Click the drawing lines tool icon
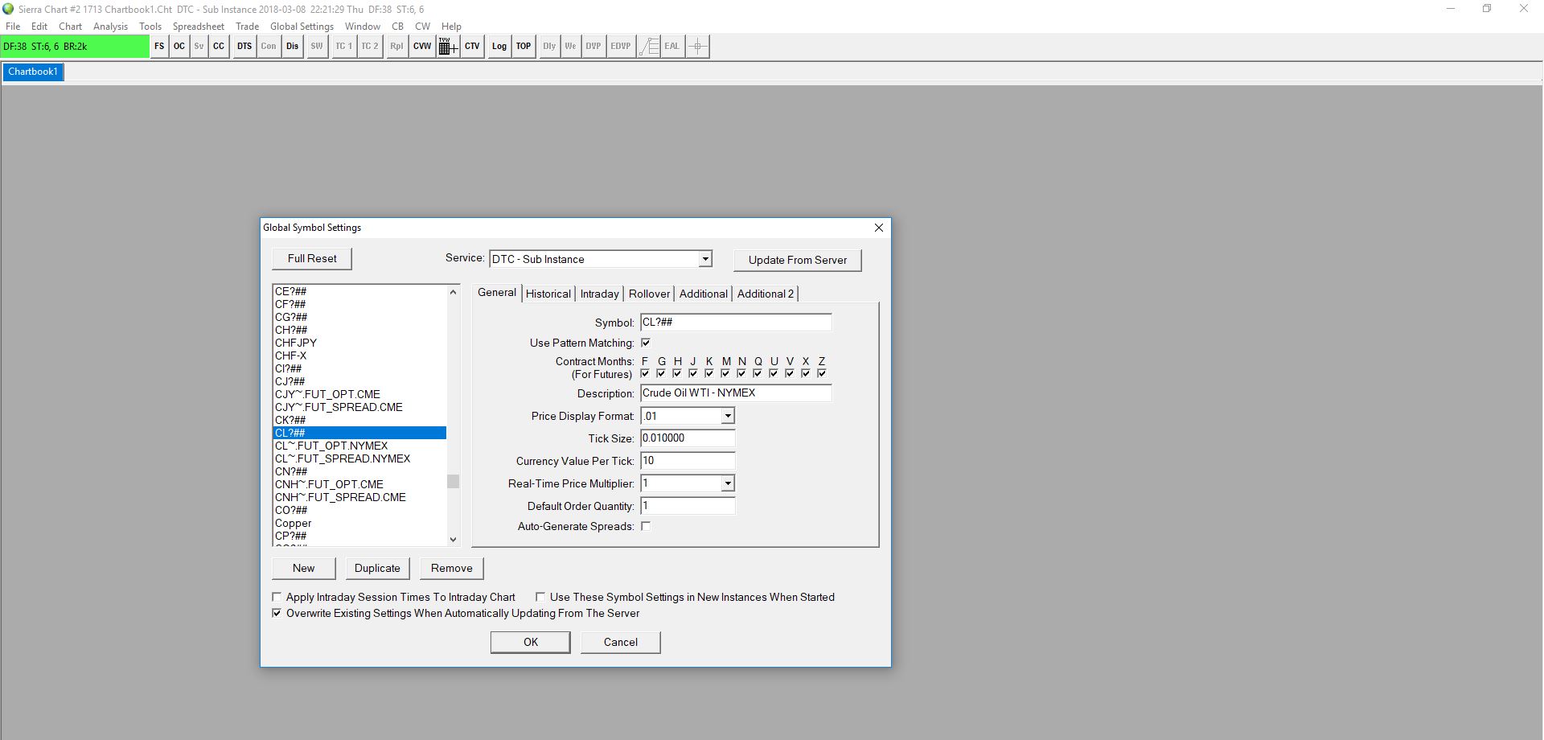The width and height of the screenshot is (1544, 740). [649, 47]
